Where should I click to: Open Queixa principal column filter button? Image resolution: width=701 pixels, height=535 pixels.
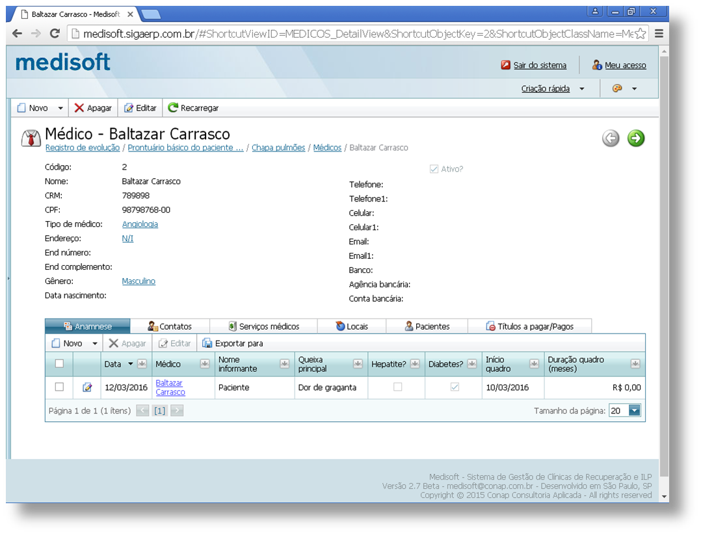[x=358, y=364]
